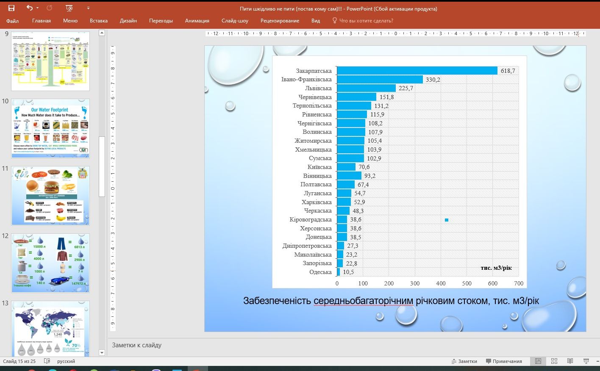600x371 pixels.
Task: Expand Customize Quick Access Toolbar dropdown
Action: 88,8
